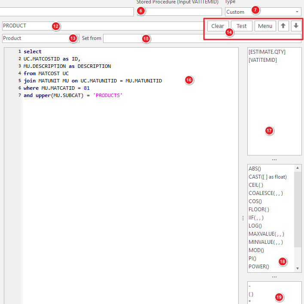This screenshot has width=304, height=304.
Task: Click the PRODUCT name field
Action: coord(103,26)
